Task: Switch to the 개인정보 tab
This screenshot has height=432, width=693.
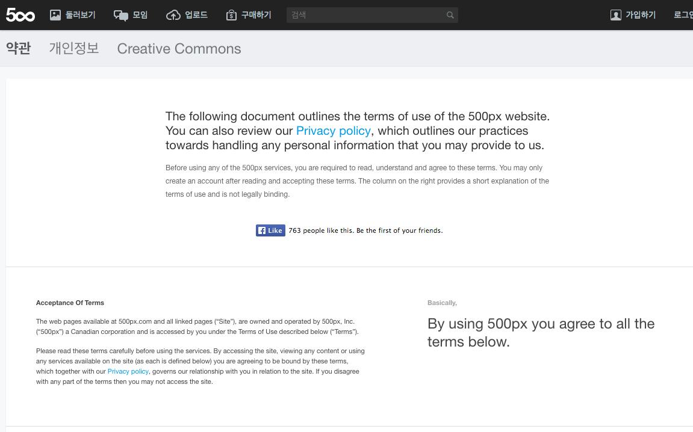Action: click(x=74, y=48)
